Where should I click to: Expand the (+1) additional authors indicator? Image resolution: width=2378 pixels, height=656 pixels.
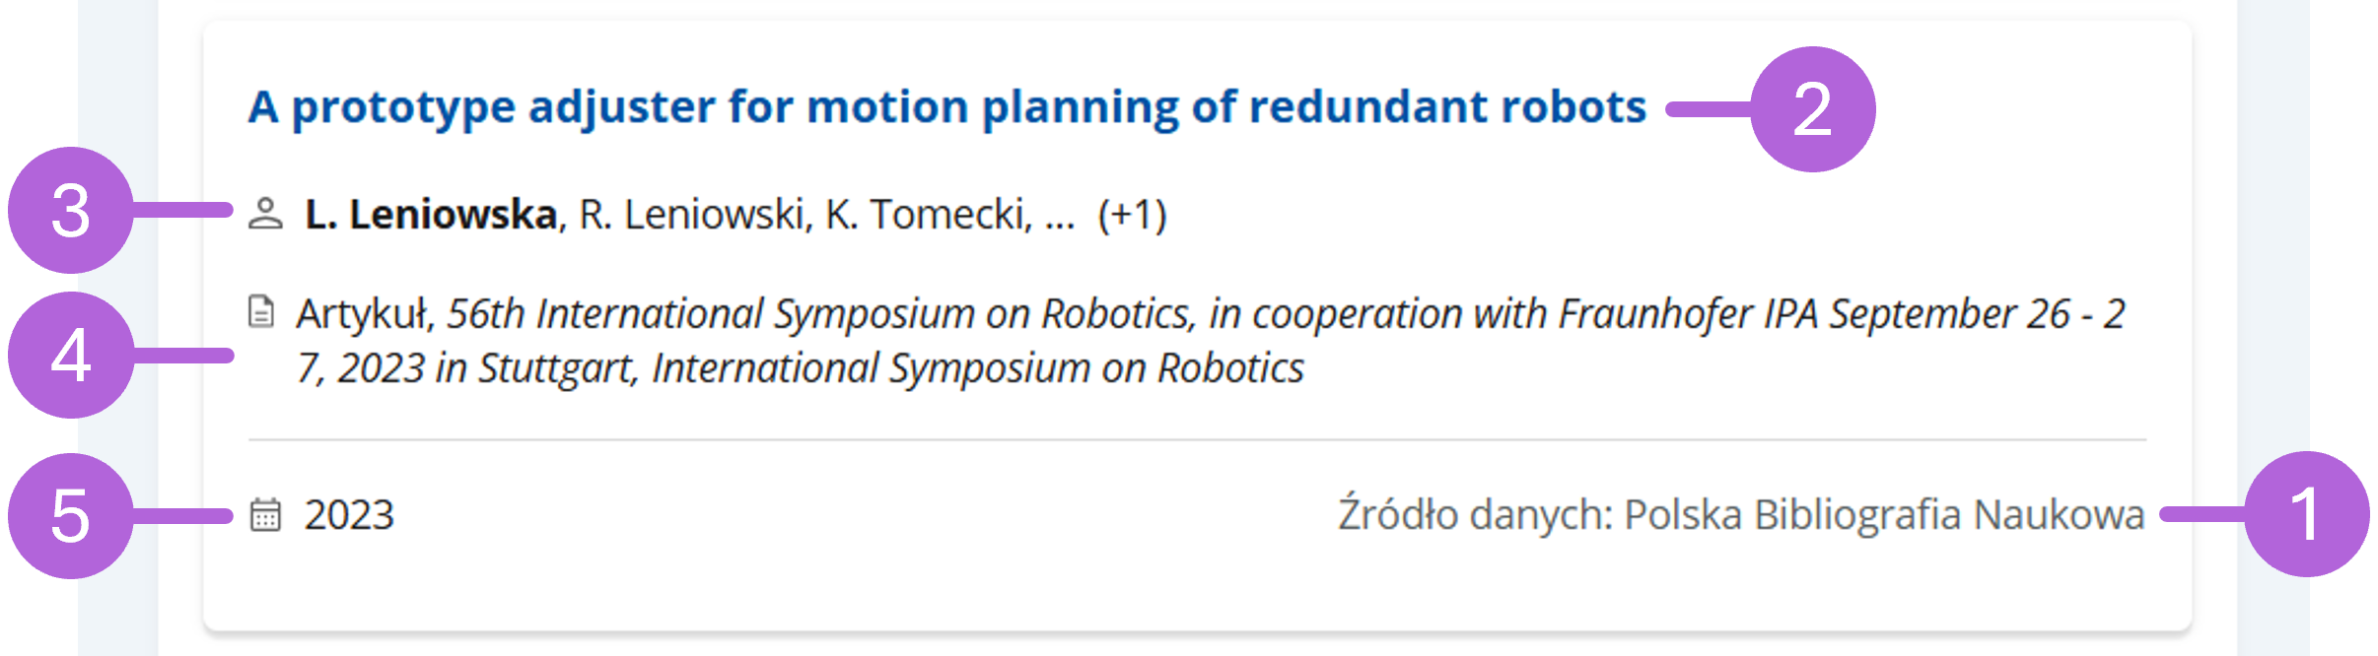[x=1133, y=215]
